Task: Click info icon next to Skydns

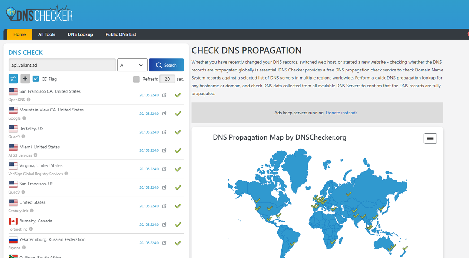Action: (x=24, y=248)
